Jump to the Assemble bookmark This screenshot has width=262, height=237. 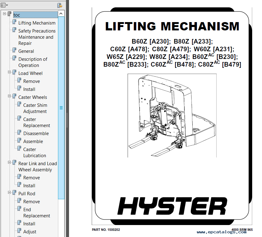tap(33, 142)
